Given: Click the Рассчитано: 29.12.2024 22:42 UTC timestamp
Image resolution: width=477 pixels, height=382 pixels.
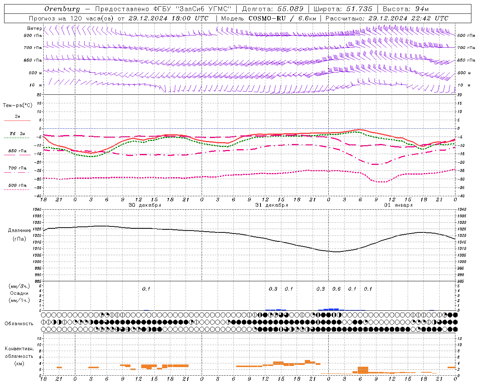Looking at the screenshot, I should coord(387,18).
